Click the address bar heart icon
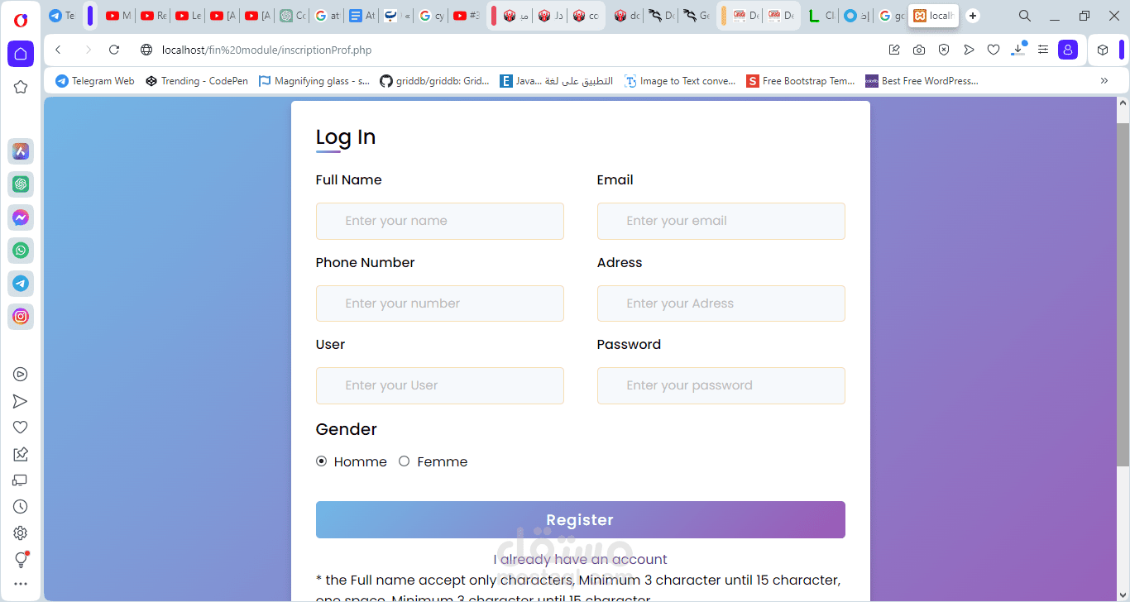1130x602 pixels. (x=994, y=50)
